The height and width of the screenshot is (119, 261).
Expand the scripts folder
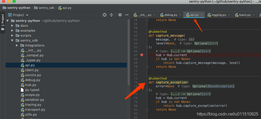pos(12,36)
